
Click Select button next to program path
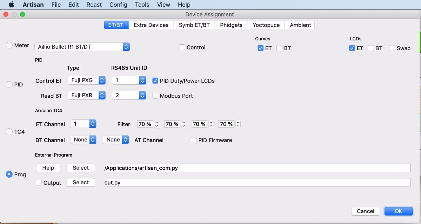tap(81, 168)
